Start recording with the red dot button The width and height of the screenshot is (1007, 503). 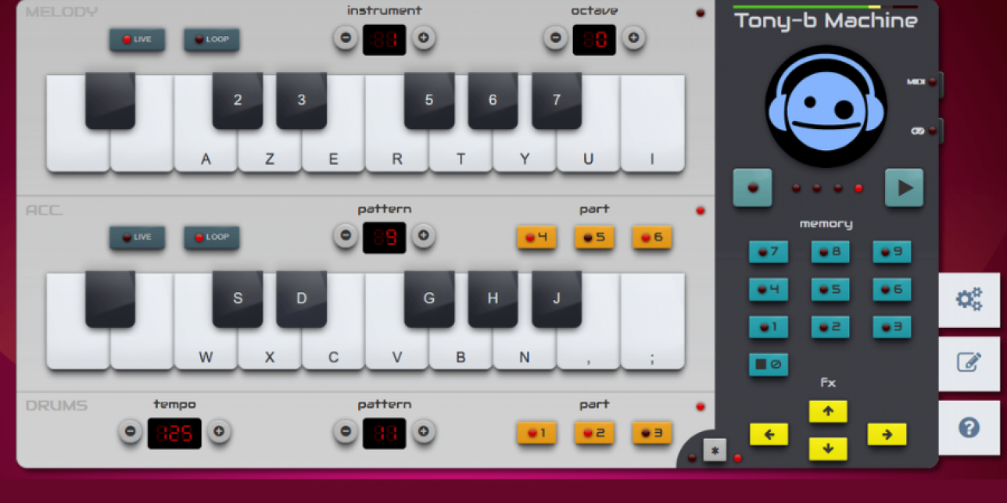click(752, 187)
